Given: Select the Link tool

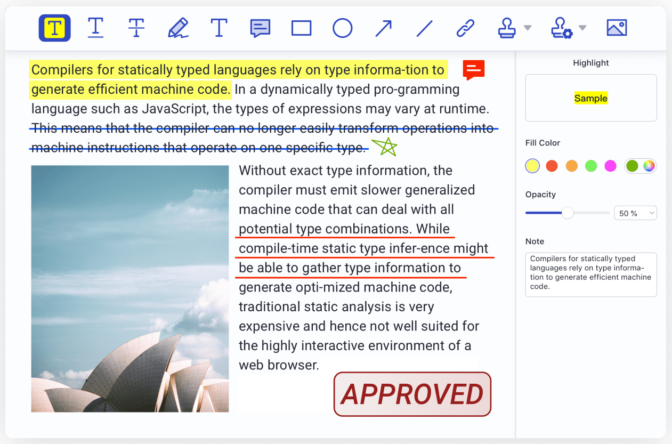Looking at the screenshot, I should point(466,28).
